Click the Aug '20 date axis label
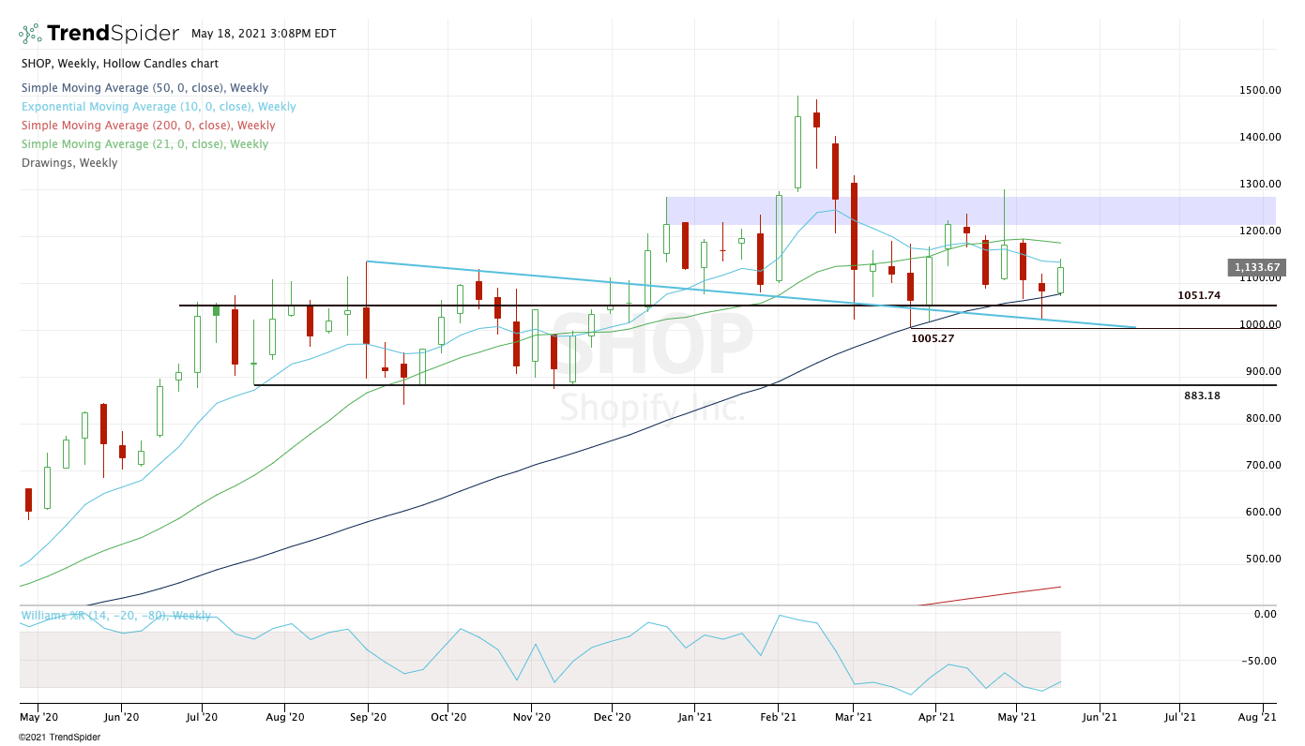Screen dimensions: 1305x746 tap(284, 718)
